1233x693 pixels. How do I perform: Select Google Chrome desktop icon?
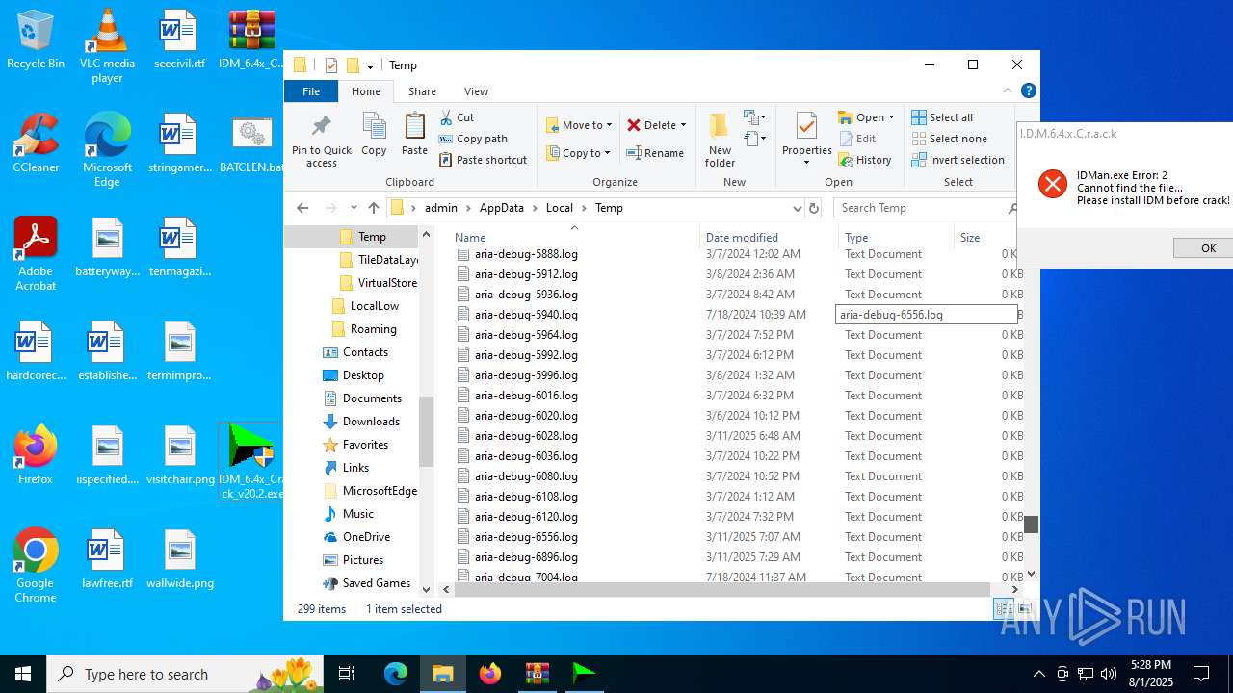tap(36, 566)
